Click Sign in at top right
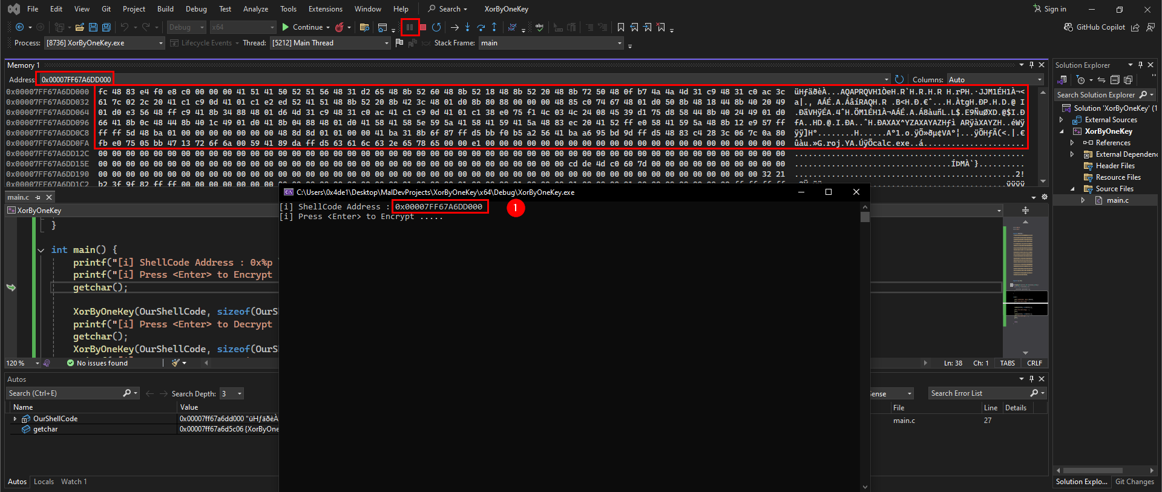This screenshot has height=492, width=1162. (1049, 9)
